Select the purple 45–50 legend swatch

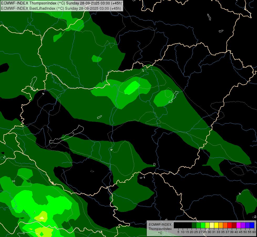click(x=243, y=225)
